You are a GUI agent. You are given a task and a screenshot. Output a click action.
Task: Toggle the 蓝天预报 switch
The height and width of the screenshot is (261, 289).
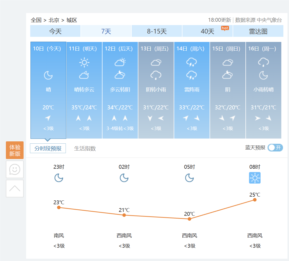click(x=275, y=148)
